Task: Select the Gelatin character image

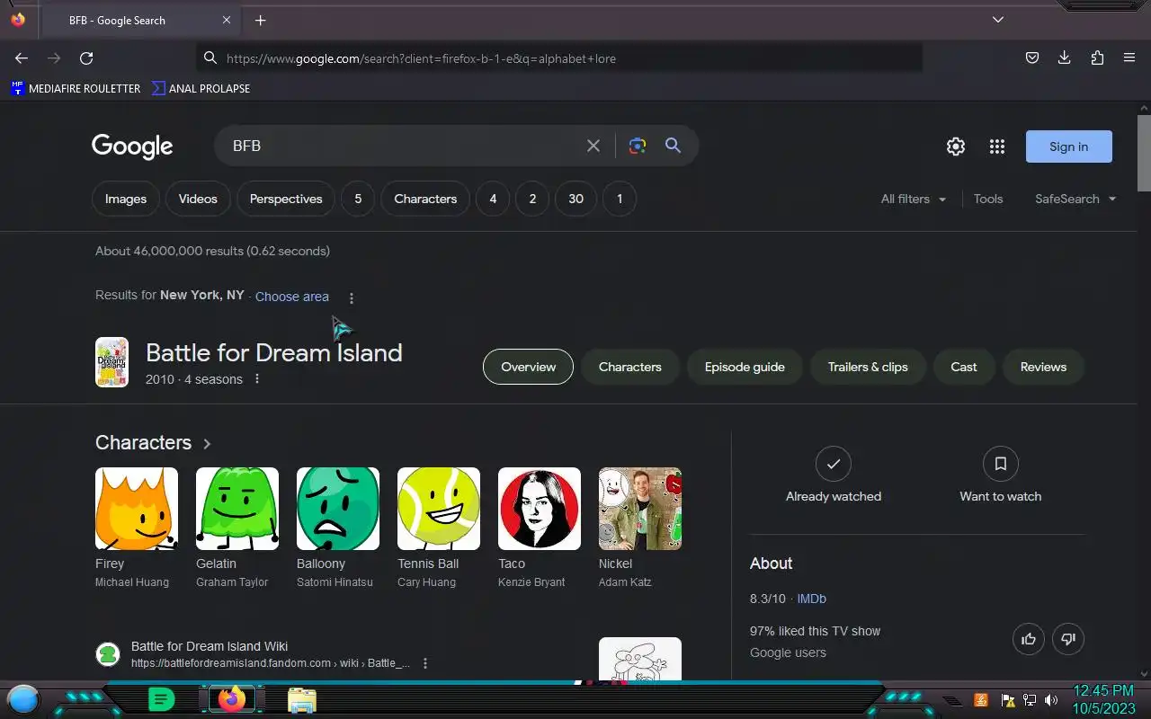Action: (x=237, y=509)
